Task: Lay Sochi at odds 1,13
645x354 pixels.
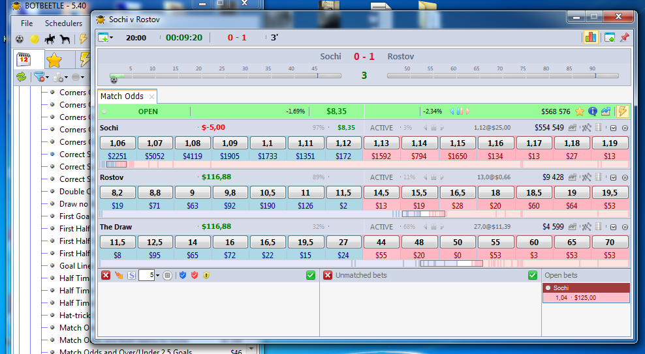Action: point(381,143)
